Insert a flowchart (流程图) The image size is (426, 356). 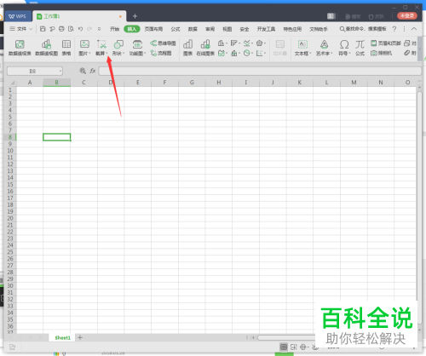[161, 53]
